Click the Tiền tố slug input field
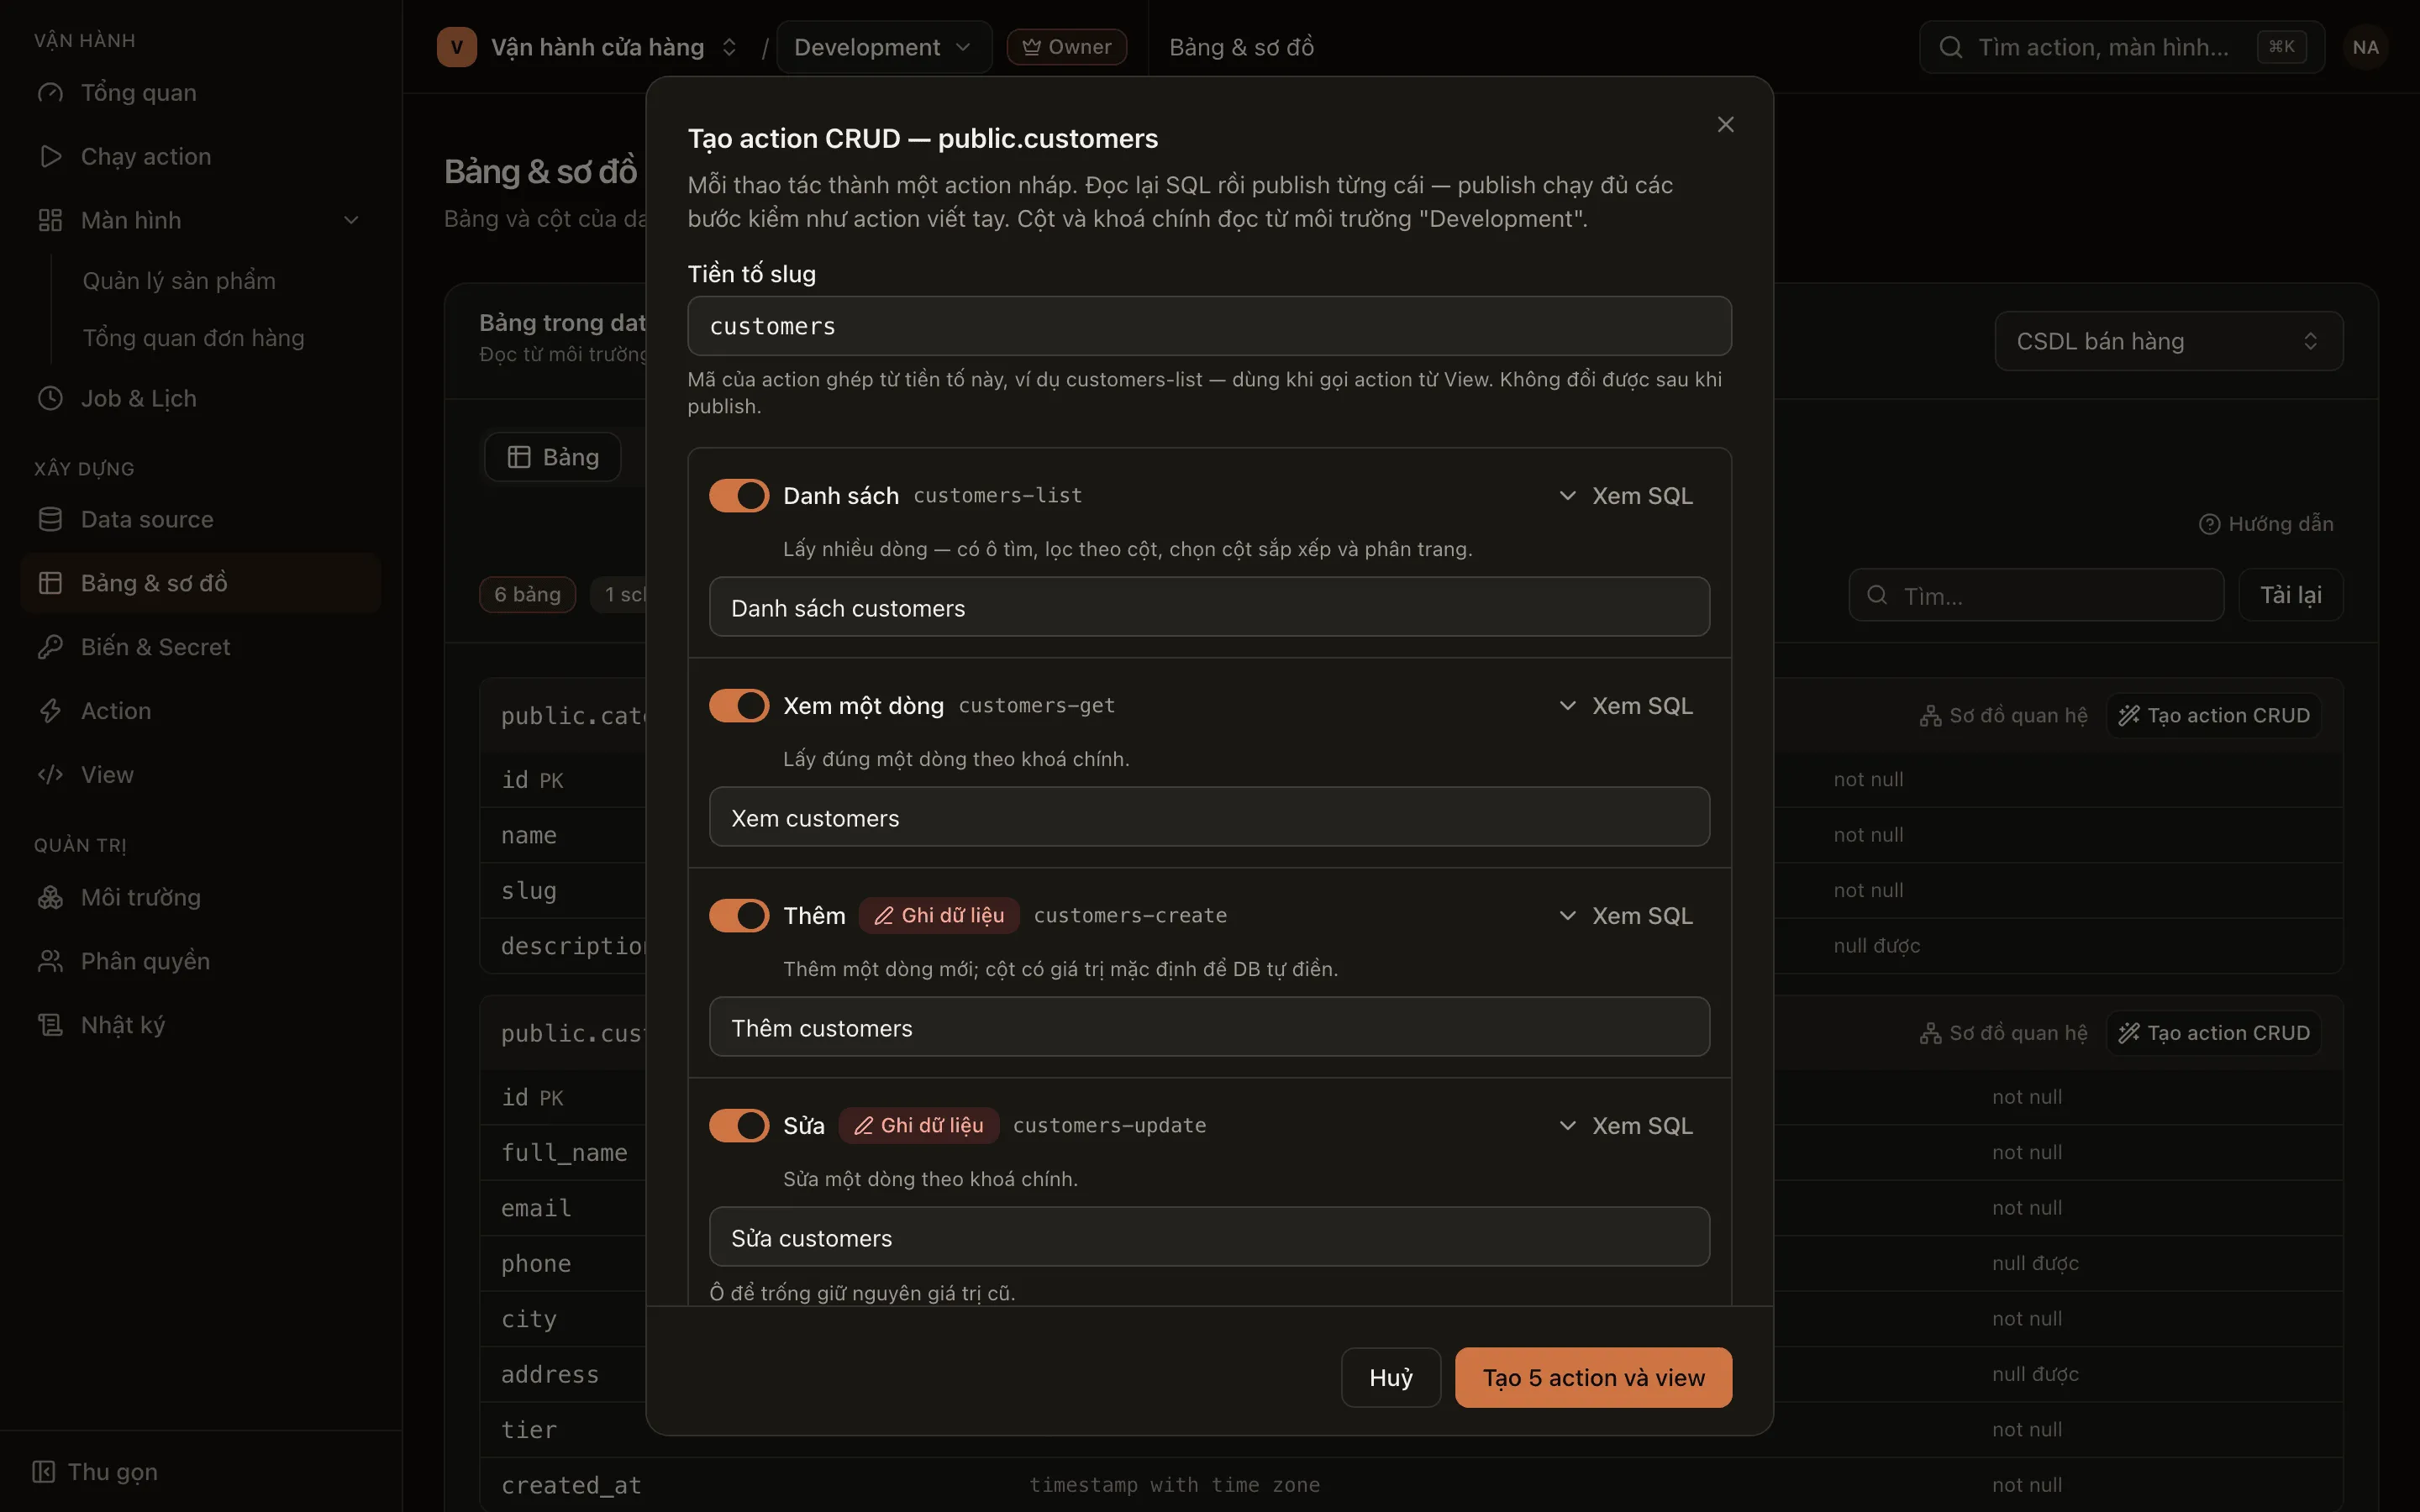 (1209, 326)
